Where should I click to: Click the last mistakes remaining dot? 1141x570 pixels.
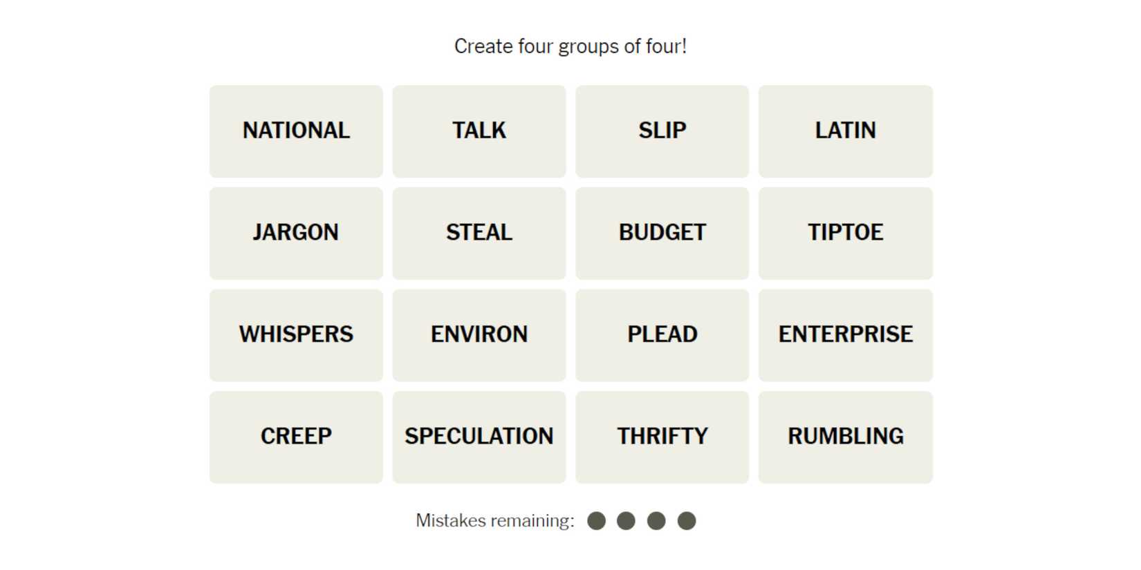tap(686, 521)
